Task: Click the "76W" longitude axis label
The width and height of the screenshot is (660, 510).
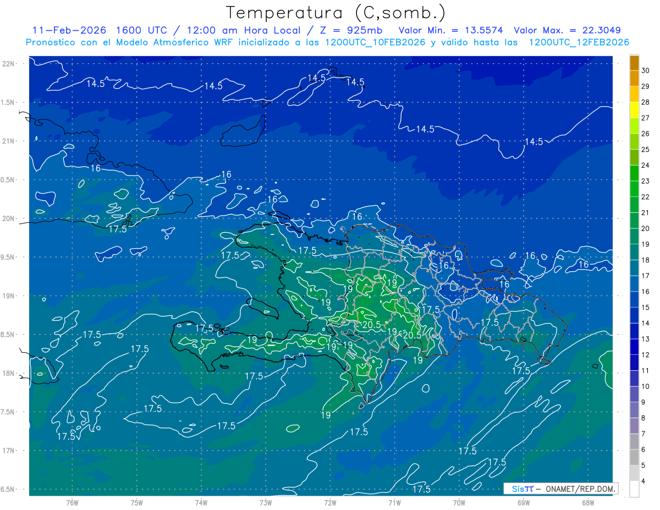Action: click(72, 502)
